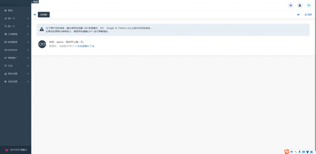This screenshot has height=154, width=316.
Task: Expand the 营销推广 sidebar menu
Action: (x=15, y=58)
